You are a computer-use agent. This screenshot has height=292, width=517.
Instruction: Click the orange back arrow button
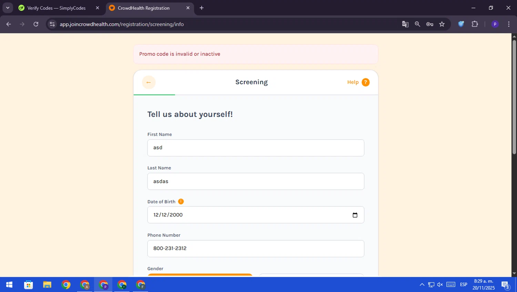click(149, 82)
